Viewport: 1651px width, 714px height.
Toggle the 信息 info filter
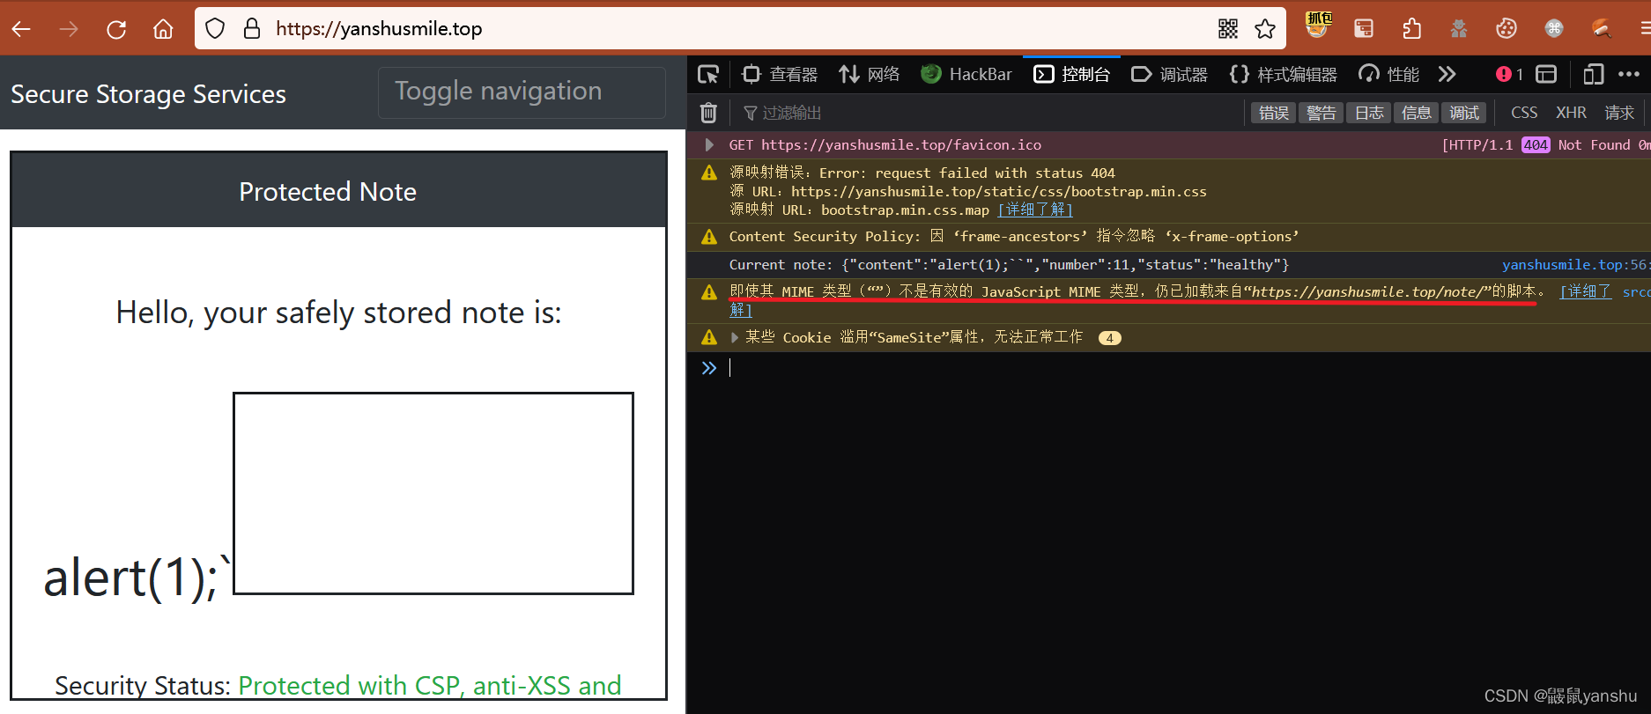click(x=1416, y=113)
